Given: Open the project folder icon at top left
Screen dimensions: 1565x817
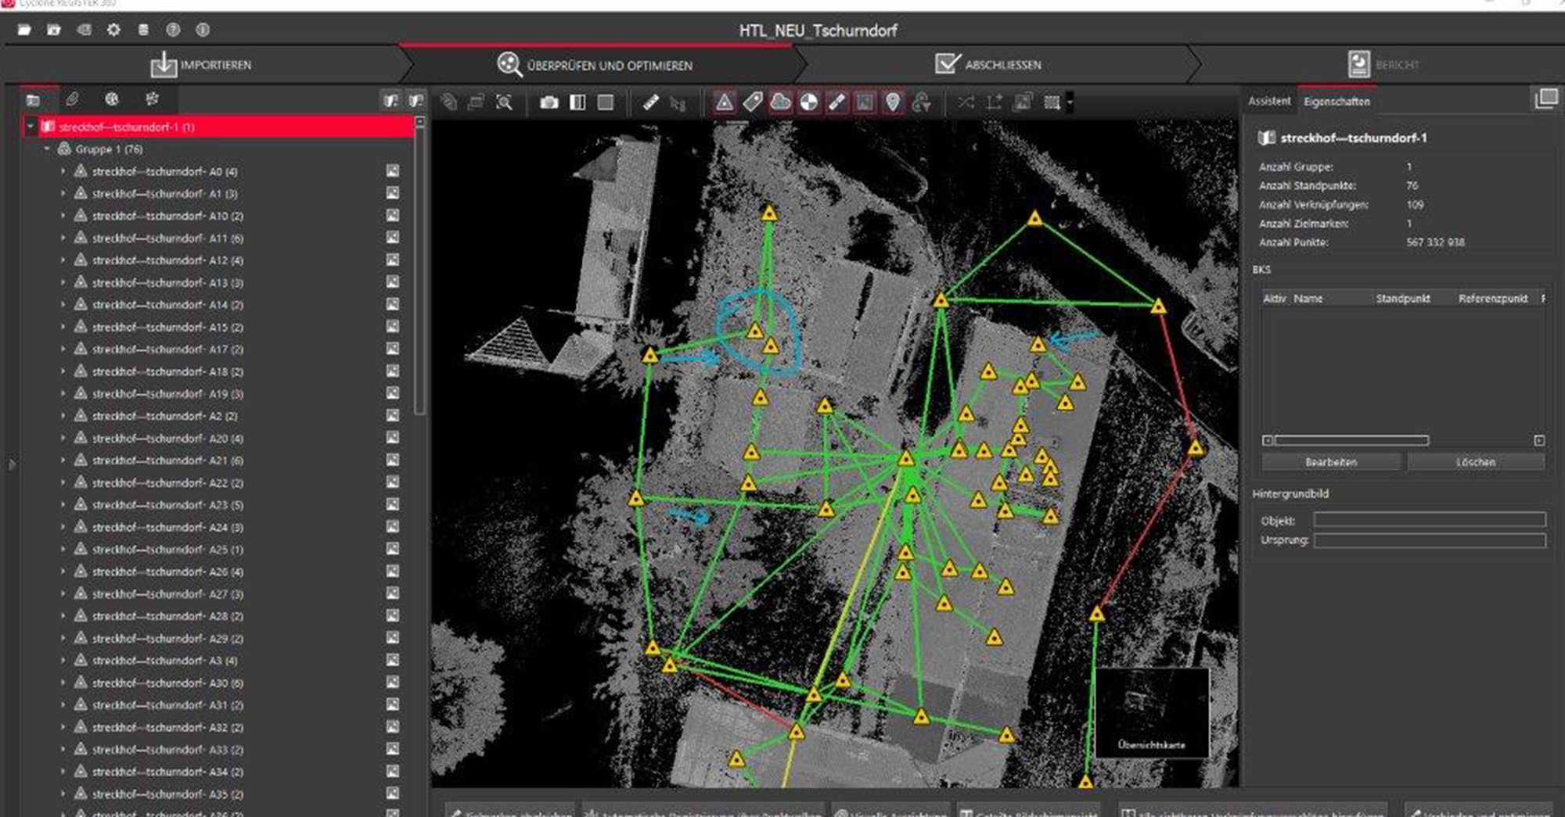Looking at the screenshot, I should pos(24,30).
